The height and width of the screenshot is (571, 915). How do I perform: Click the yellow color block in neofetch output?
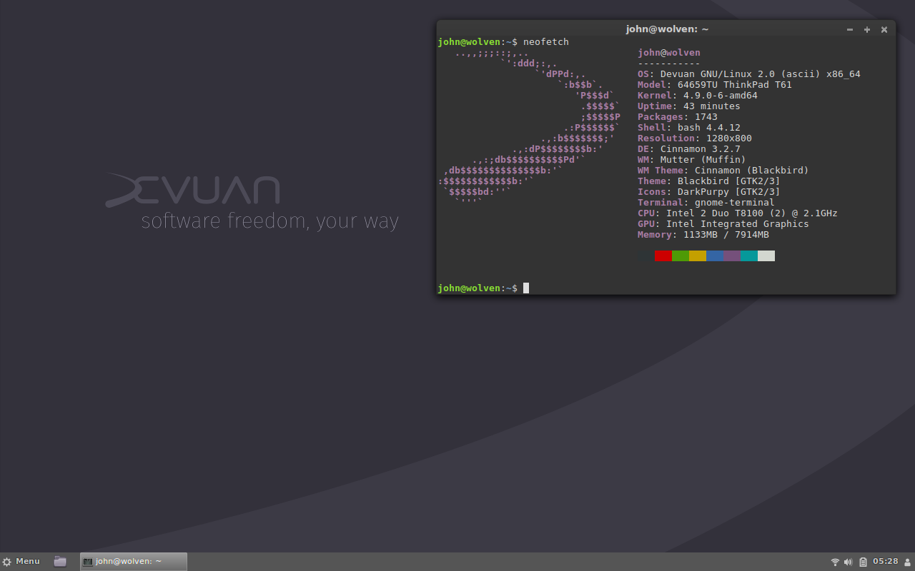(698, 256)
